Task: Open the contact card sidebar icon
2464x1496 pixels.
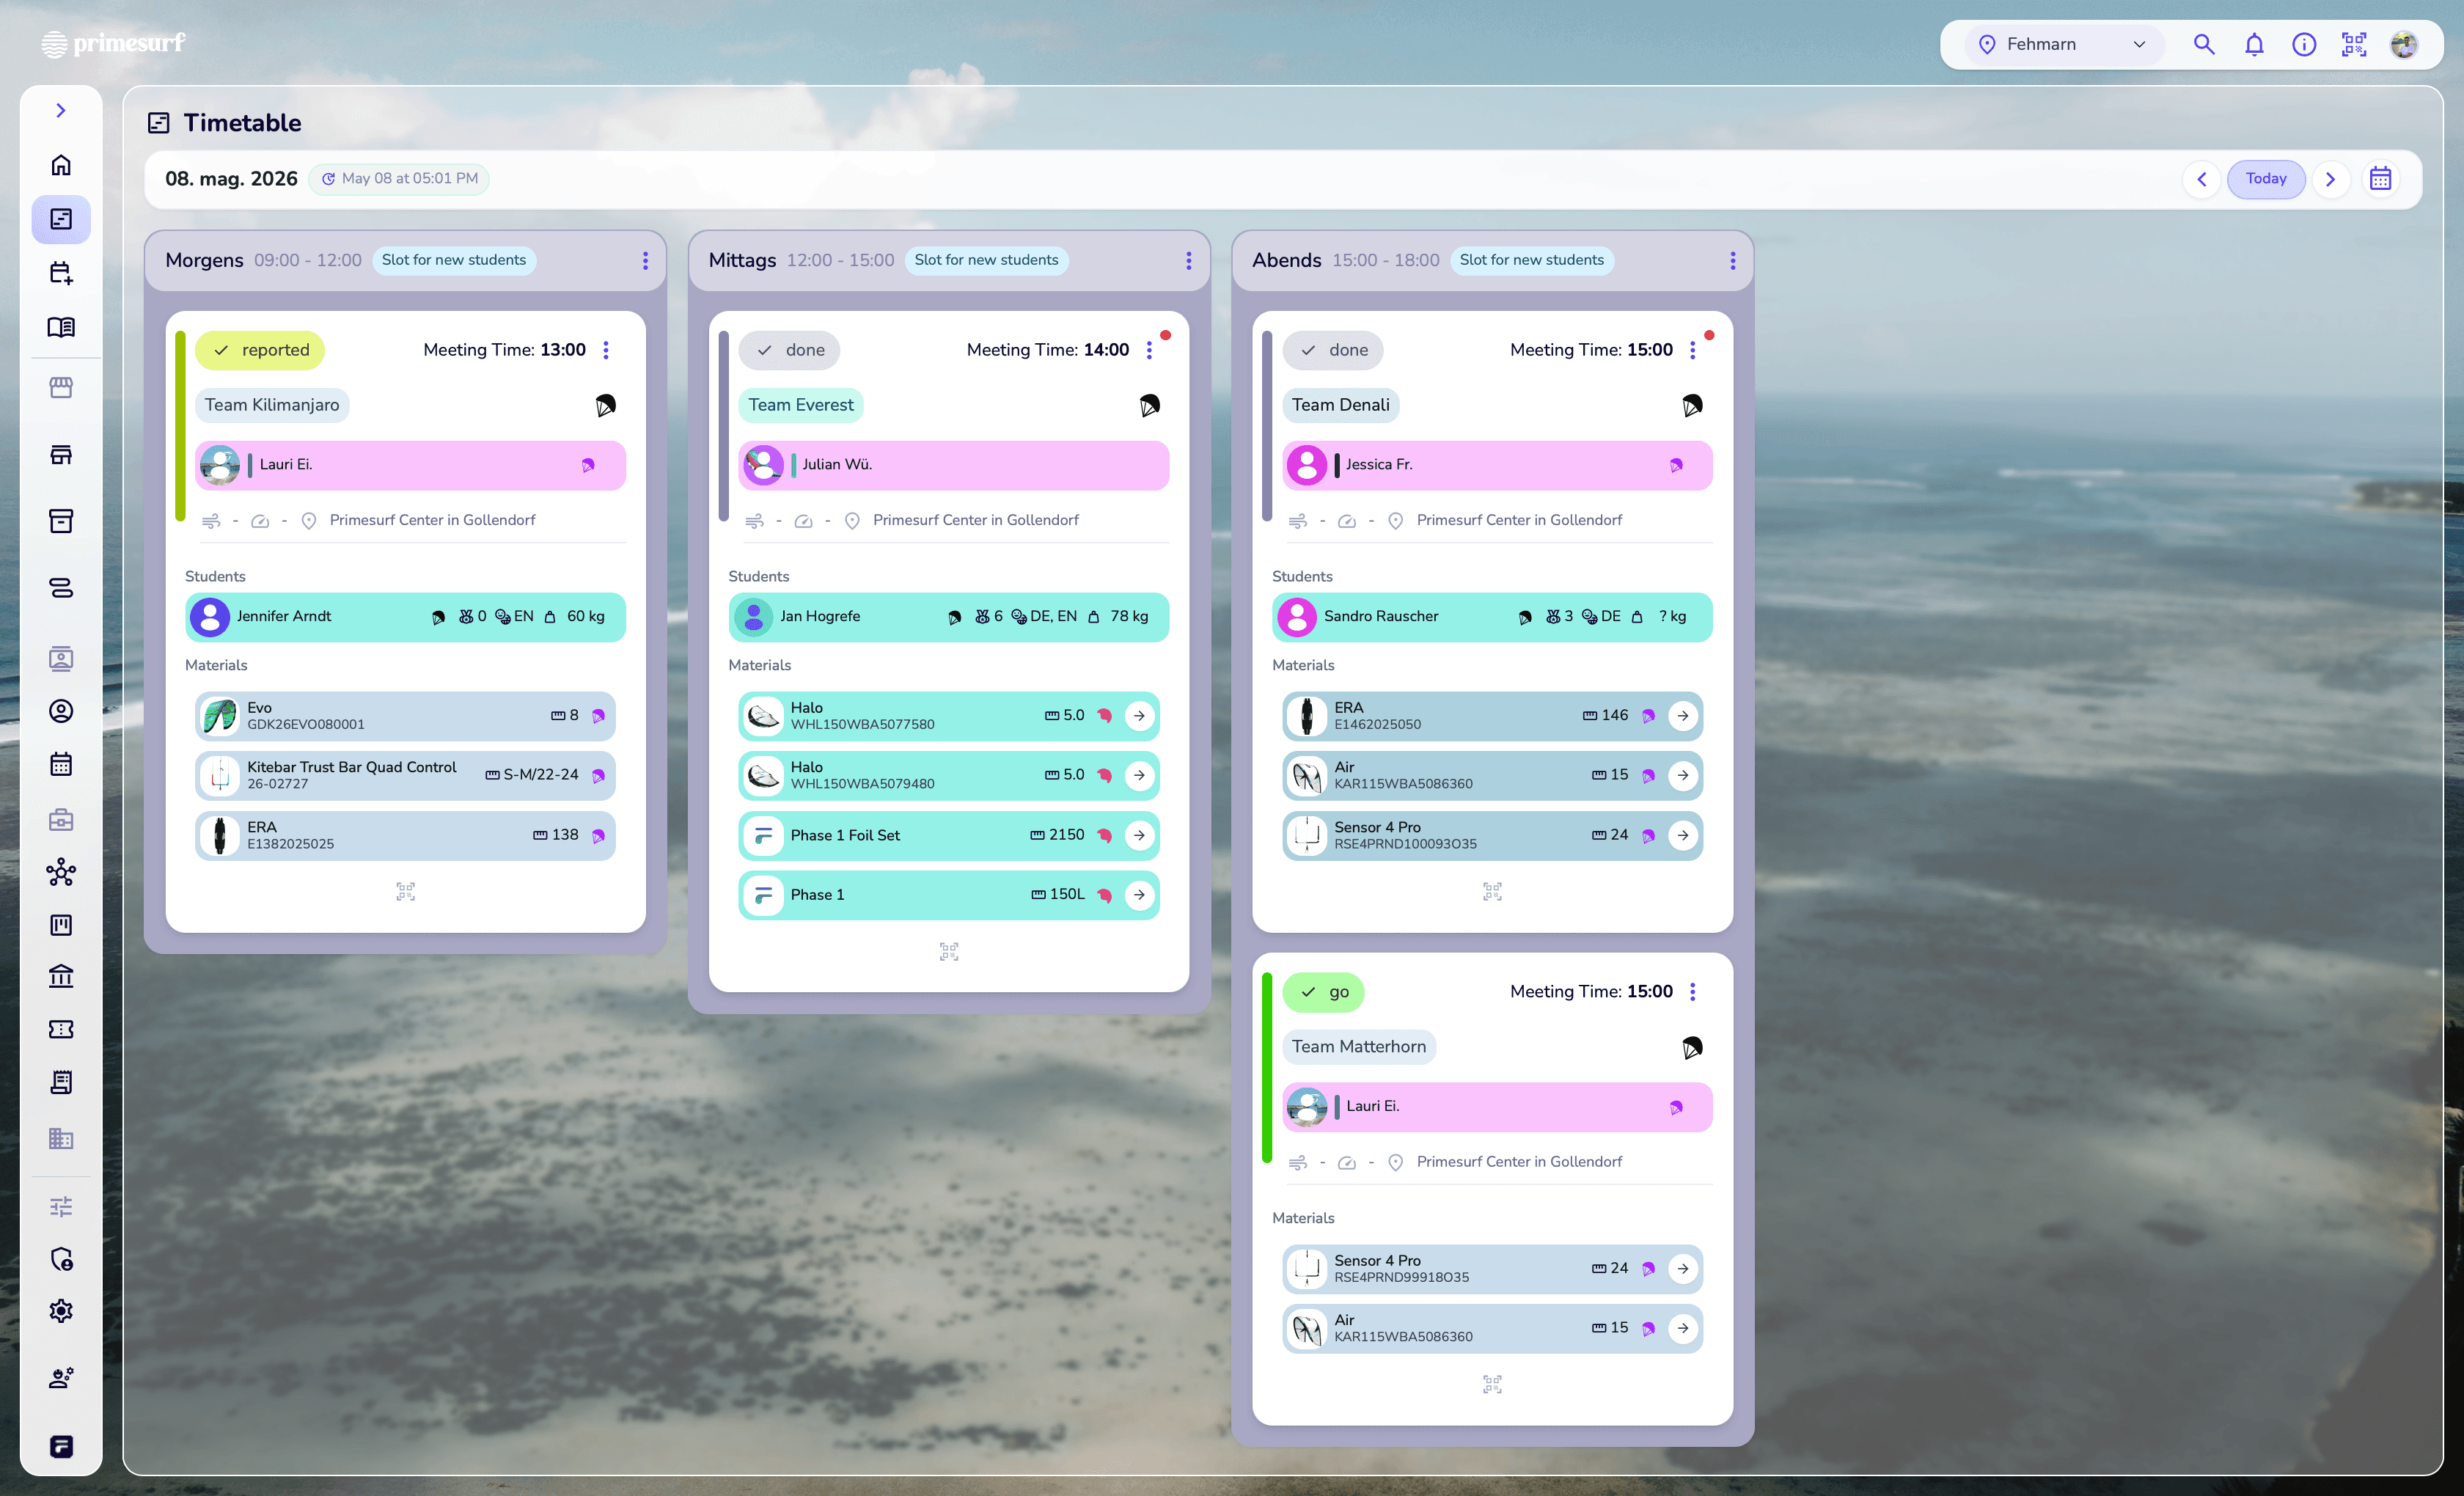Action: tap(61, 658)
